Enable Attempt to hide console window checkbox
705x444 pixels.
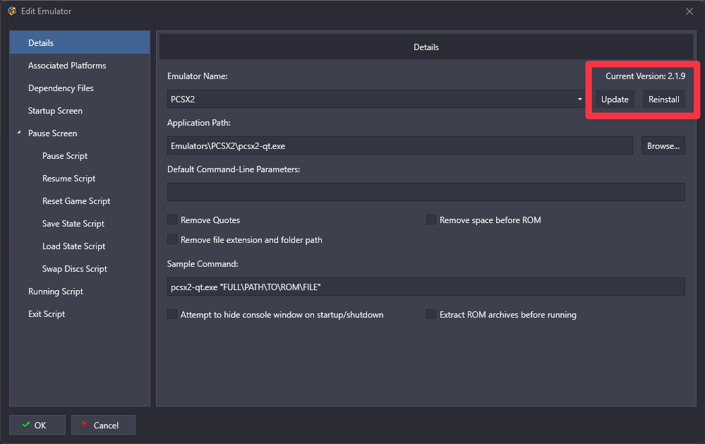[172, 314]
